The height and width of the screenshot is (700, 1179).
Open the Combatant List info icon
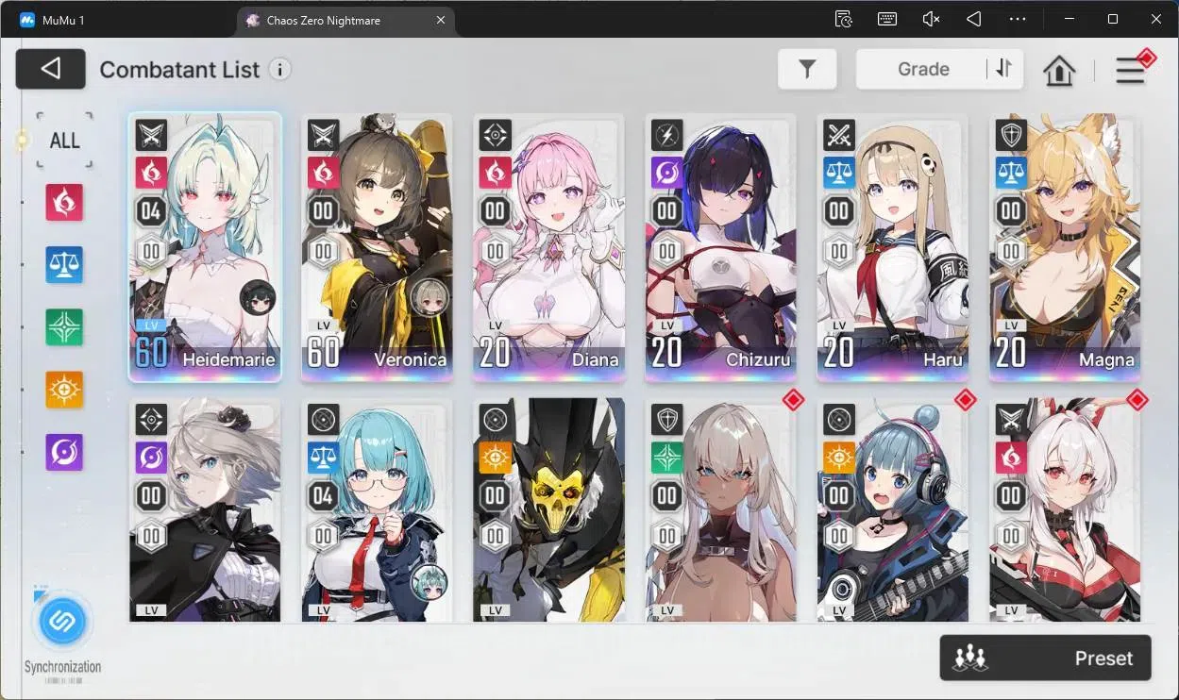tap(279, 69)
